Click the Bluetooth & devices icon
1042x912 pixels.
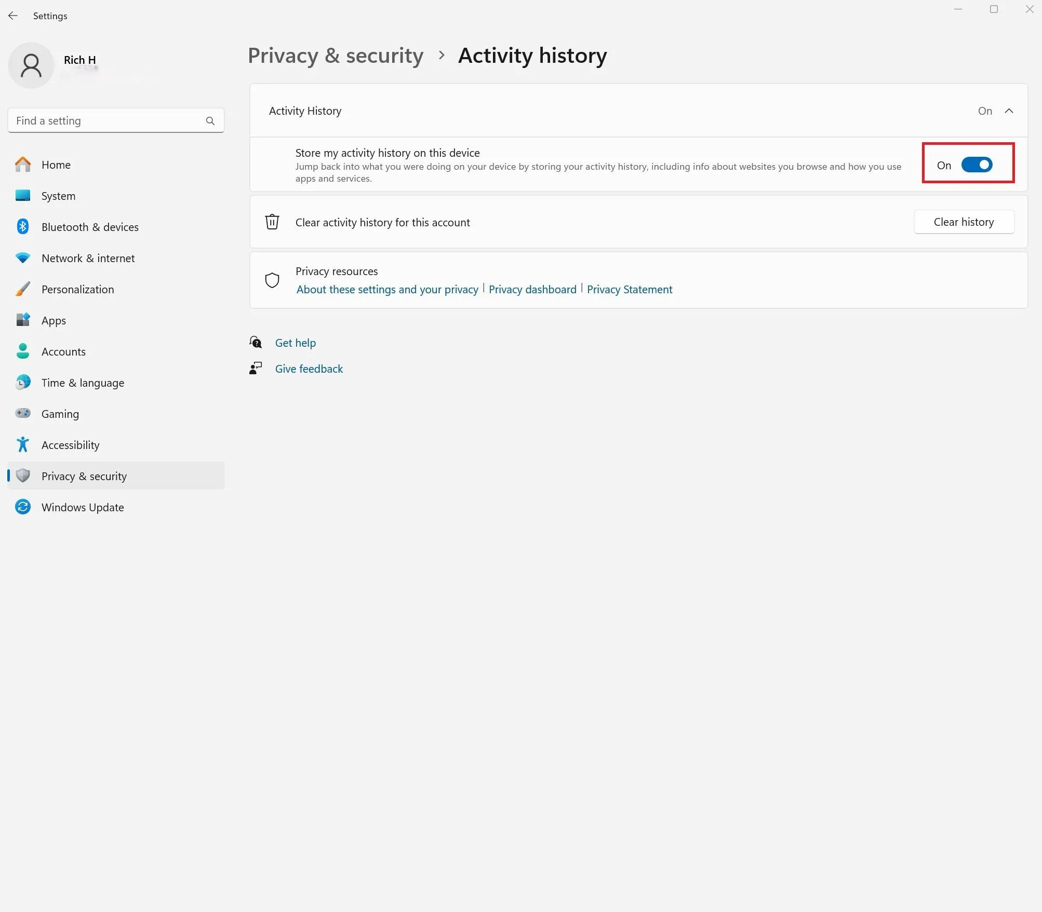(23, 227)
